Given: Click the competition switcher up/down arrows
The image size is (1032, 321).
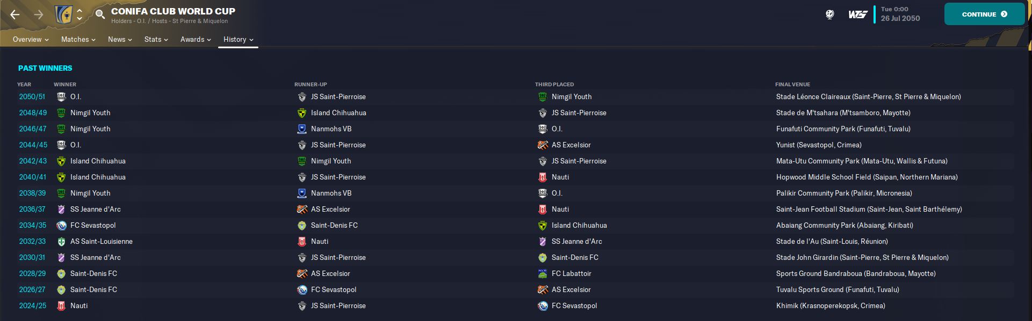Looking at the screenshot, I should coord(80,14).
